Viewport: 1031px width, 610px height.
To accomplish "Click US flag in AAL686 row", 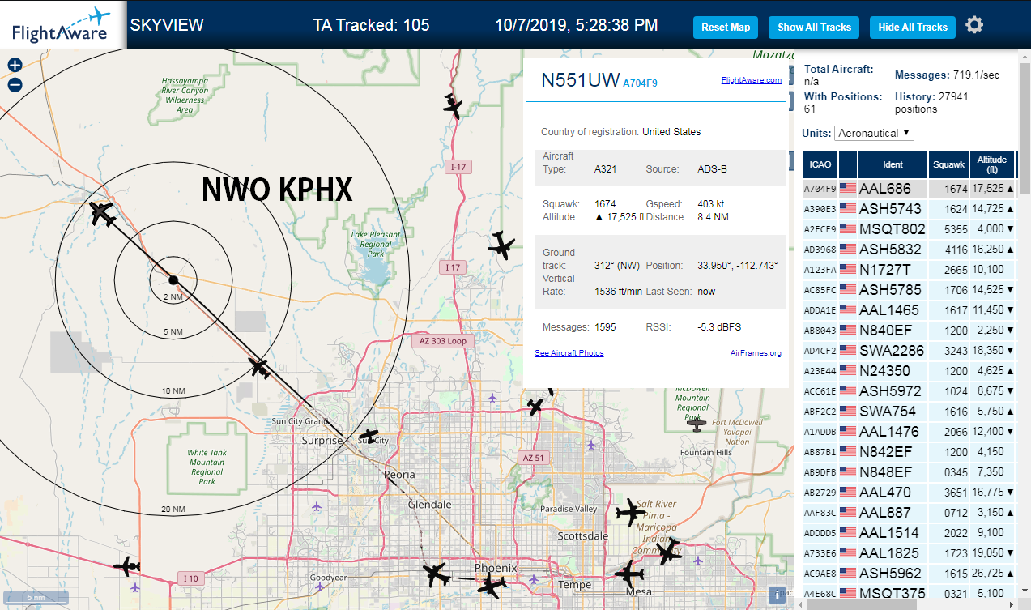I will [848, 188].
